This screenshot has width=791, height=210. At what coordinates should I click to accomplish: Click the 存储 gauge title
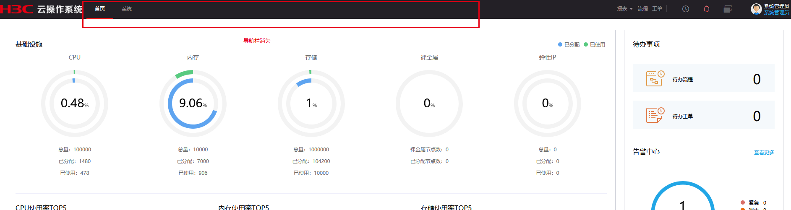(311, 57)
